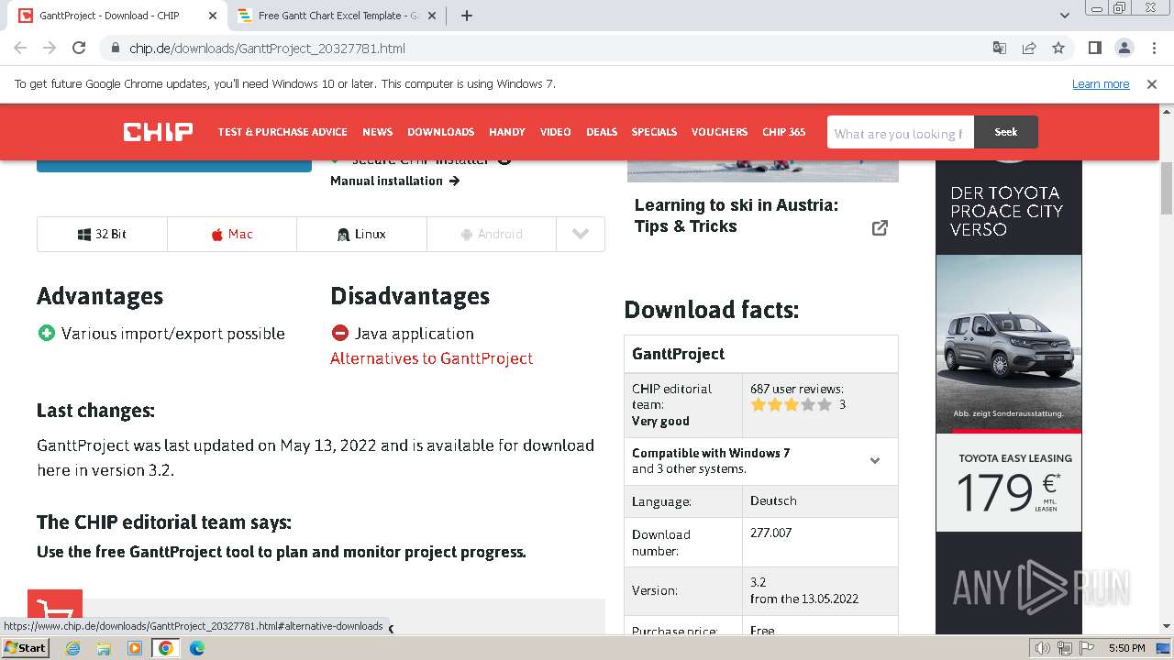Screen dimensions: 1174x660
Task: Open TEST & PURCHASE ADVICE menu
Action: (x=282, y=132)
